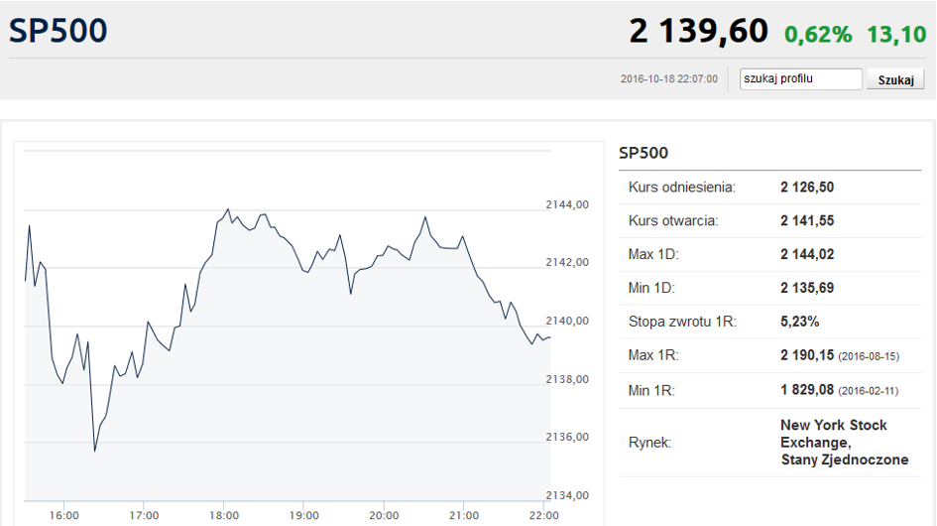
Task: Click the SP500 heading in details panel
Action: [644, 153]
